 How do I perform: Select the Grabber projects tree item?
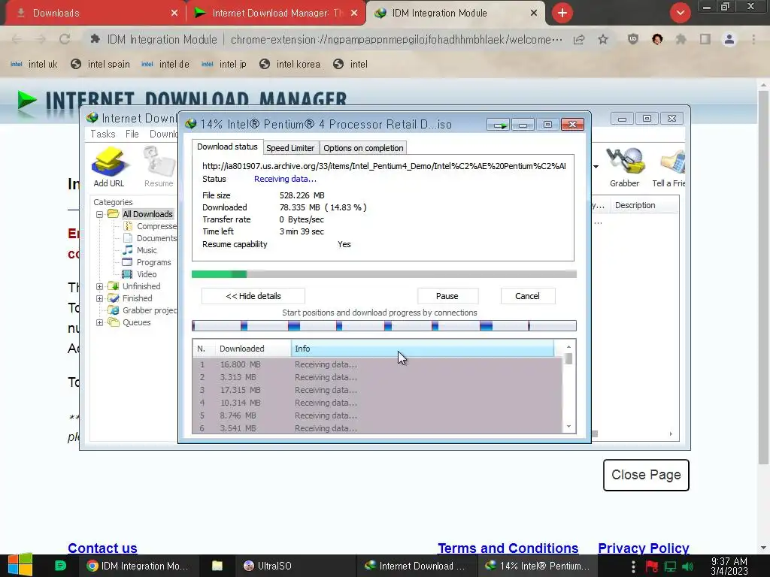click(x=144, y=310)
